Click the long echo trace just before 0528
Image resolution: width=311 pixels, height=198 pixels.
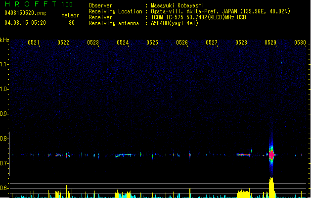click(244, 154)
